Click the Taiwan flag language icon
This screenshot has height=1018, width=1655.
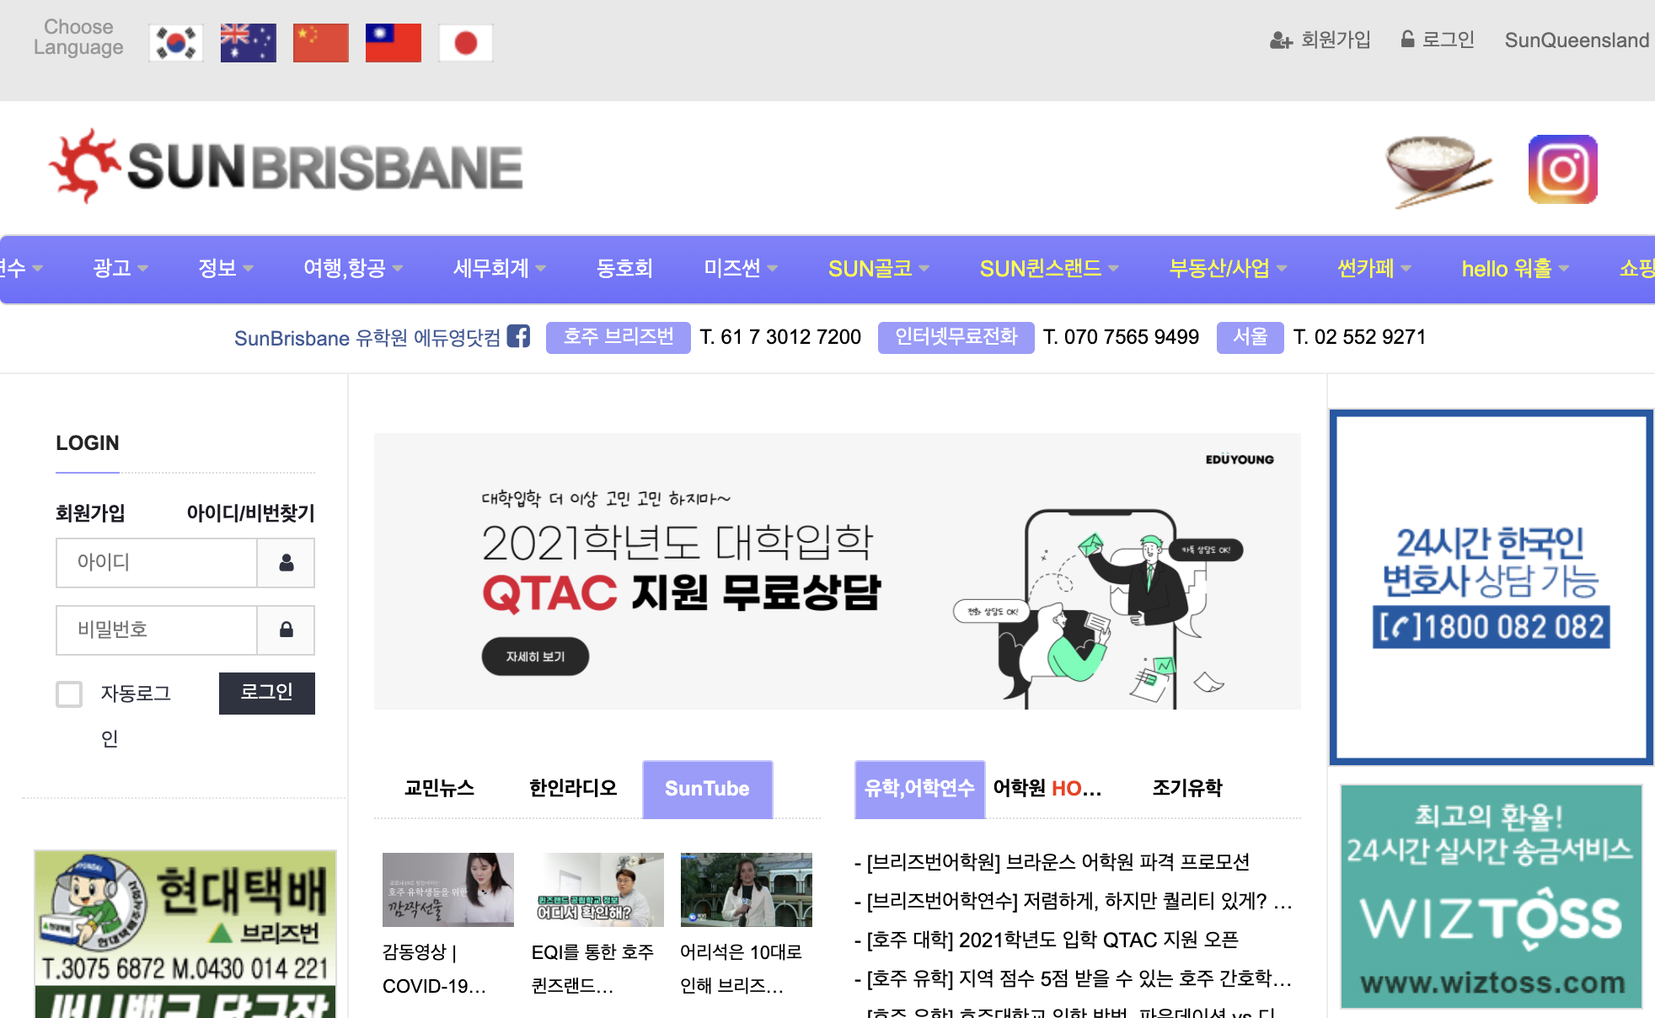click(393, 42)
